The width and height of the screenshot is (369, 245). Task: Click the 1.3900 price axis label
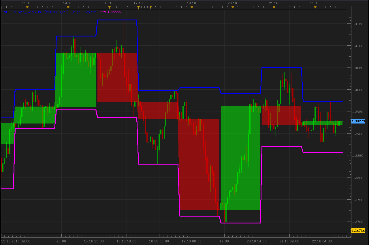pyautogui.click(x=358, y=134)
